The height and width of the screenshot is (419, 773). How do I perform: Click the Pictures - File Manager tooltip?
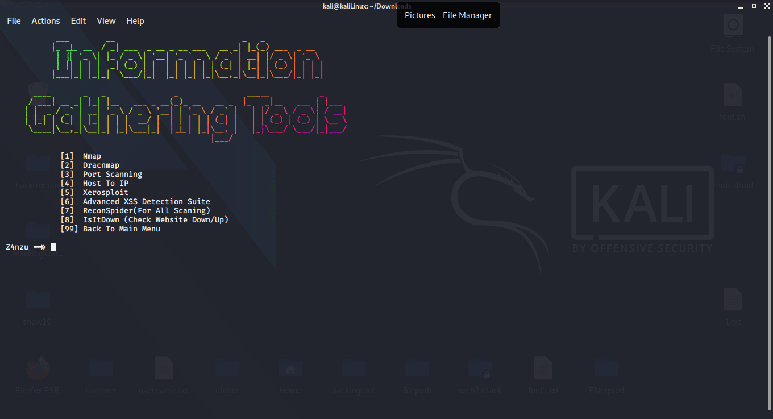448,15
